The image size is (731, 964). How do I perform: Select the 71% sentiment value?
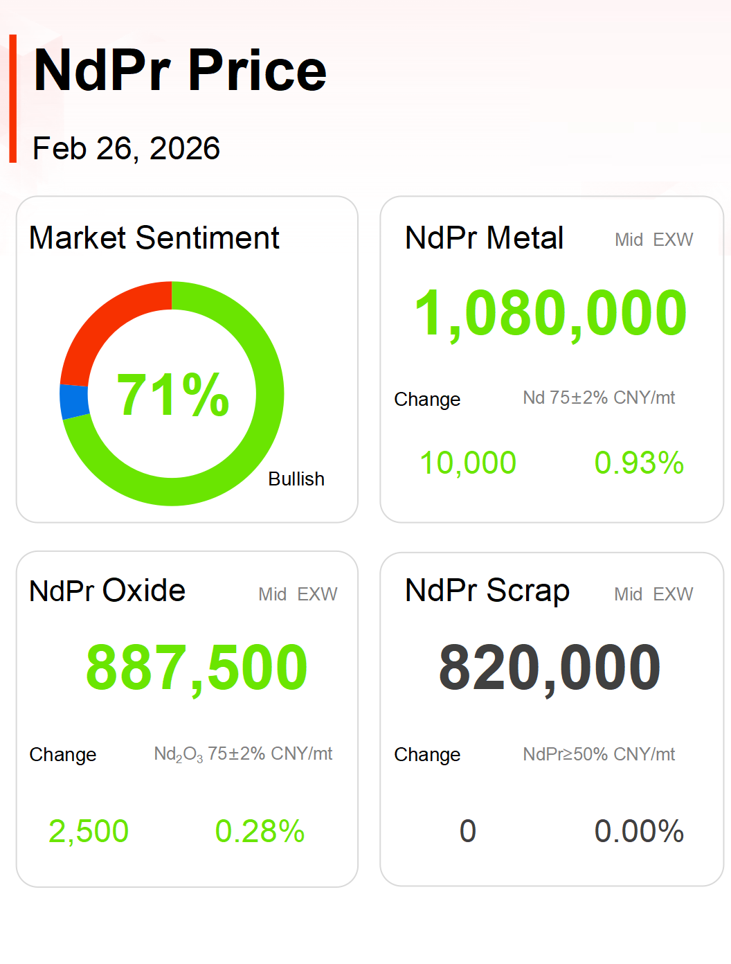click(173, 395)
